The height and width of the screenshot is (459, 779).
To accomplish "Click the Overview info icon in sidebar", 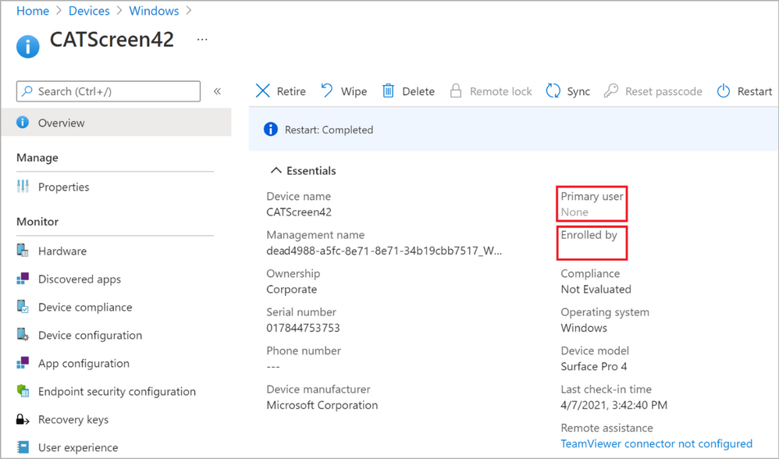I will pyautogui.click(x=23, y=123).
